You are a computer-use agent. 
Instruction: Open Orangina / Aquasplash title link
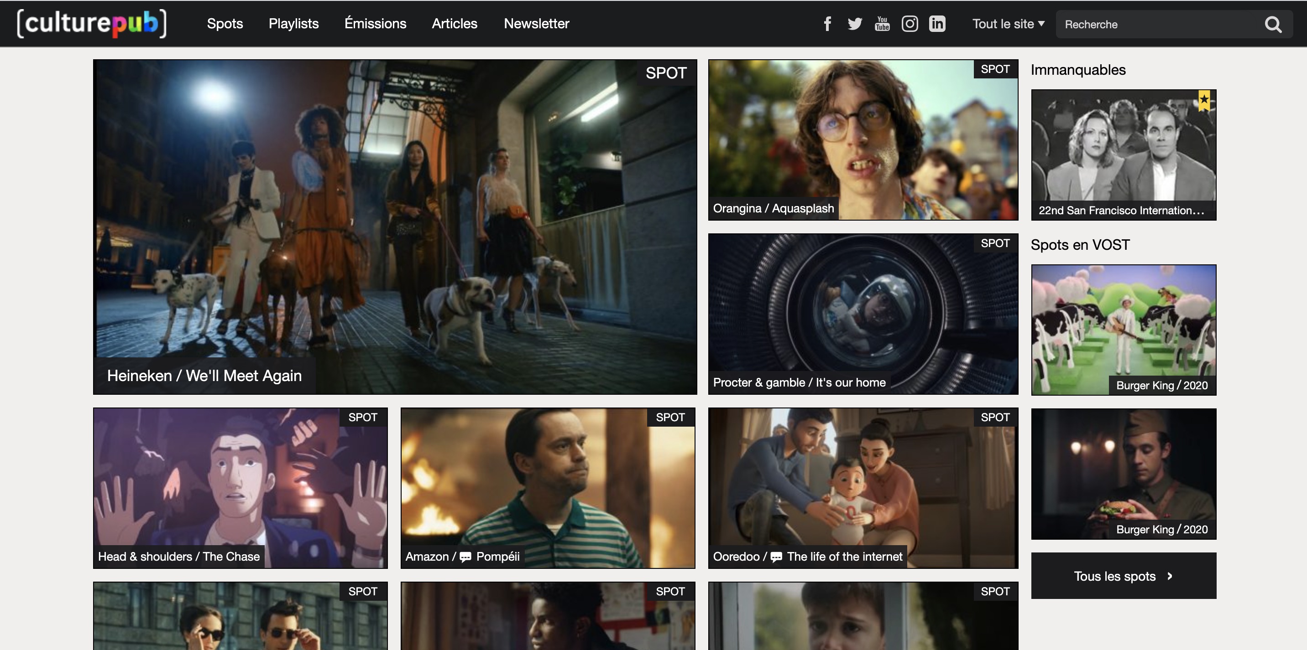(x=774, y=209)
